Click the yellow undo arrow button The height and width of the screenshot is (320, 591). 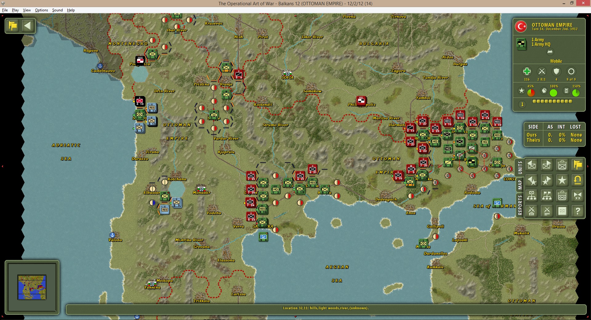point(578,181)
